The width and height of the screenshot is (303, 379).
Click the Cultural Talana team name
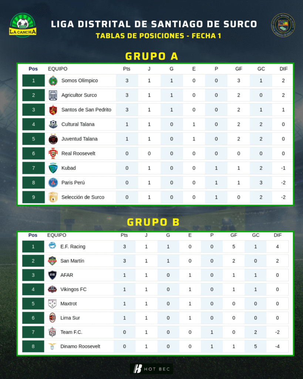(x=78, y=124)
